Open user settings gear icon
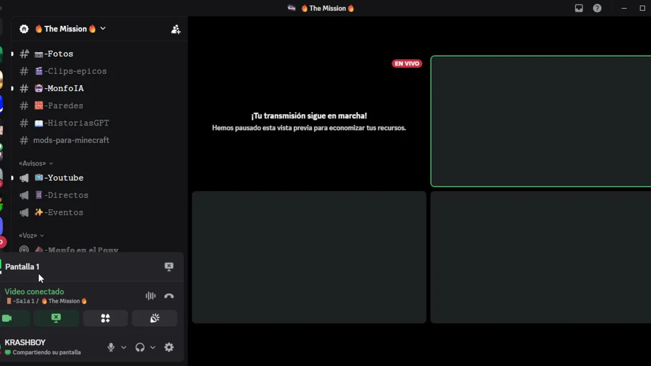This screenshot has height=366, width=651. click(169, 347)
